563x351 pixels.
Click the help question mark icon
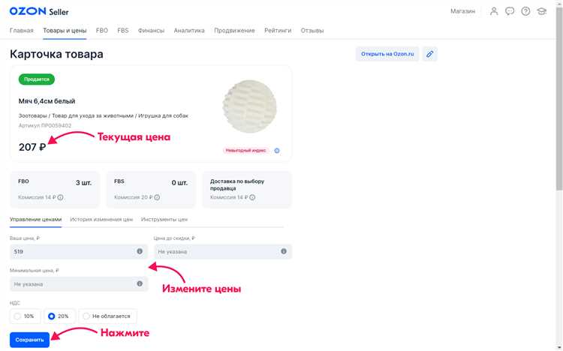[525, 11]
